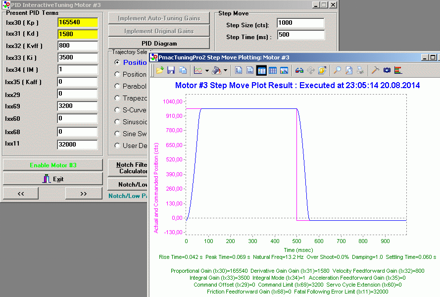The width and height of the screenshot is (440, 297).
Task: Minimize the PmacTuningPro2 plot window
Action: pyautogui.click(x=425, y=57)
